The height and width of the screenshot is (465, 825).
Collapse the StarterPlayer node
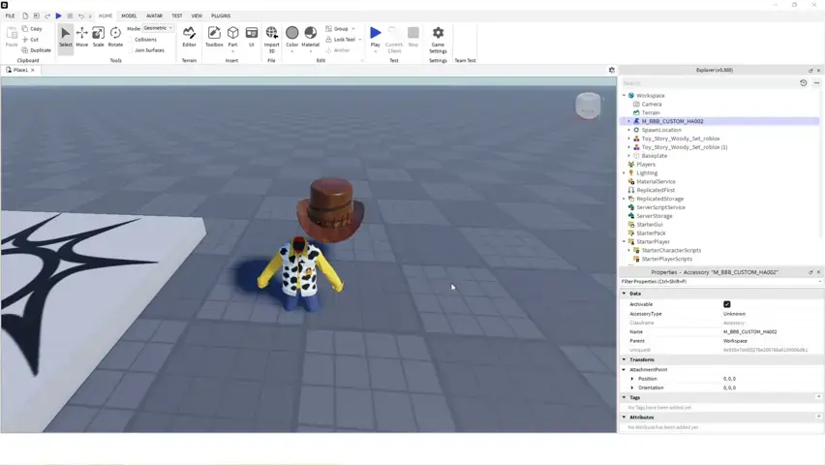pyautogui.click(x=624, y=242)
